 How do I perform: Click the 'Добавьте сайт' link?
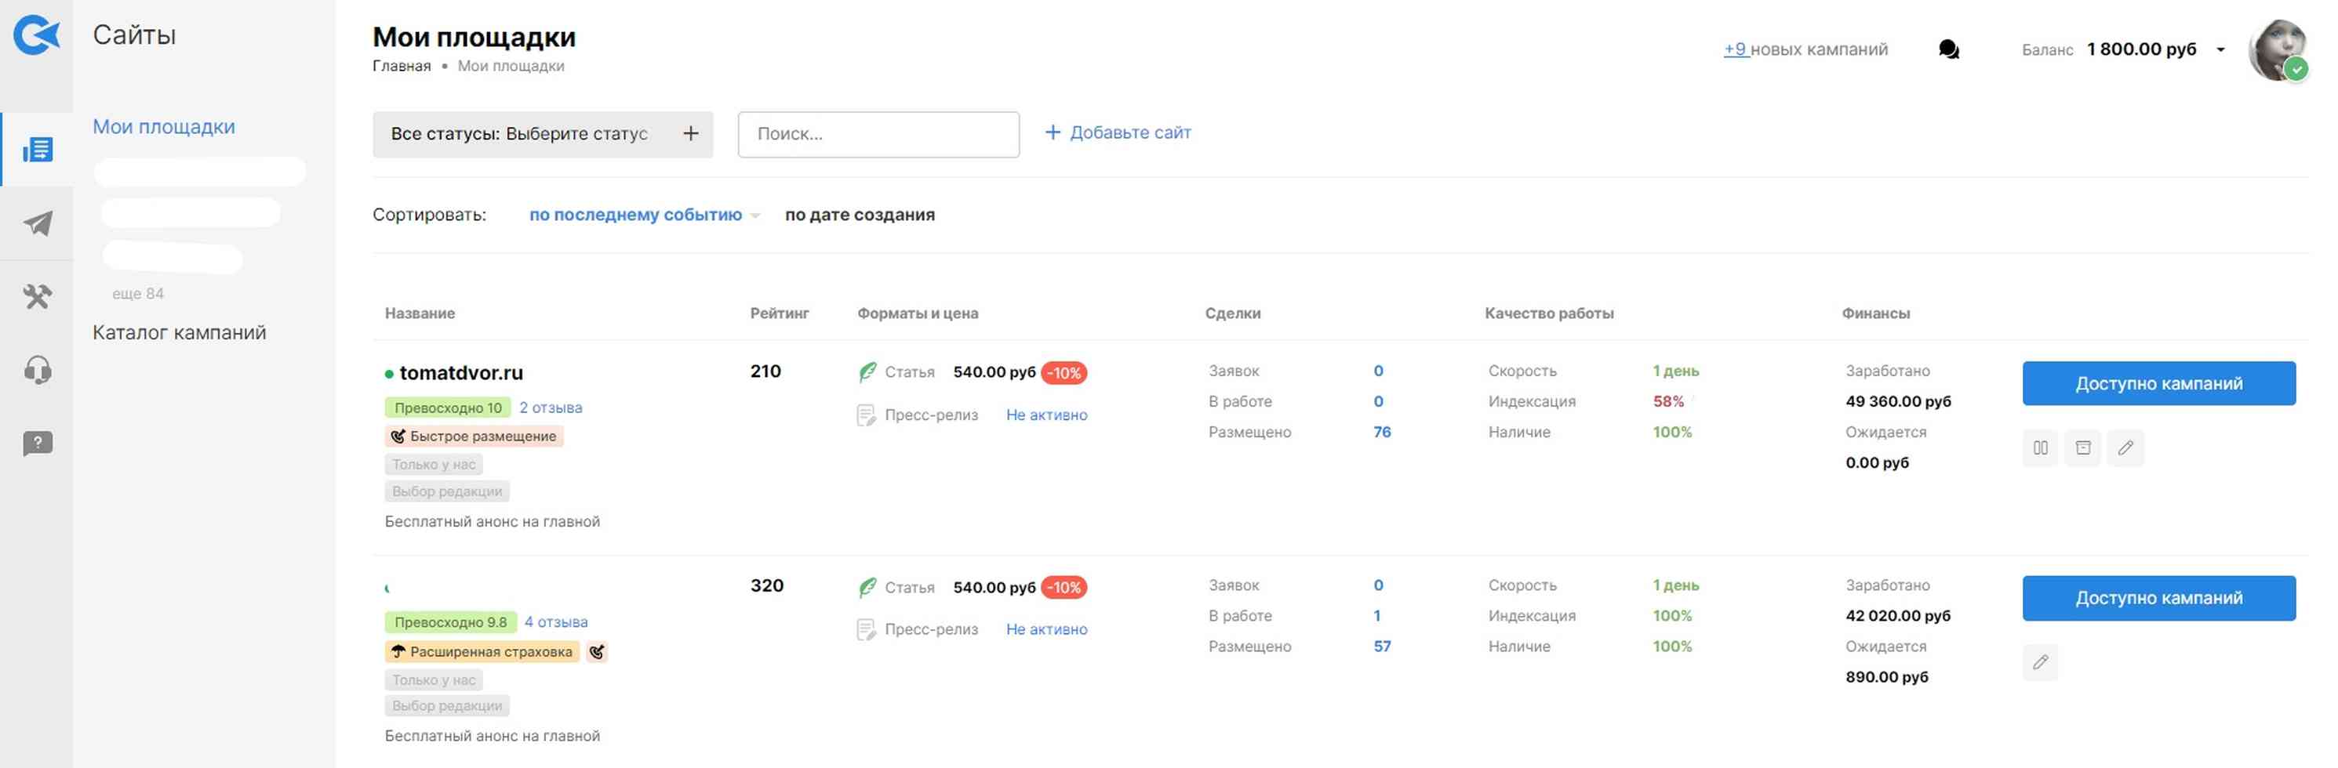pos(1118,132)
